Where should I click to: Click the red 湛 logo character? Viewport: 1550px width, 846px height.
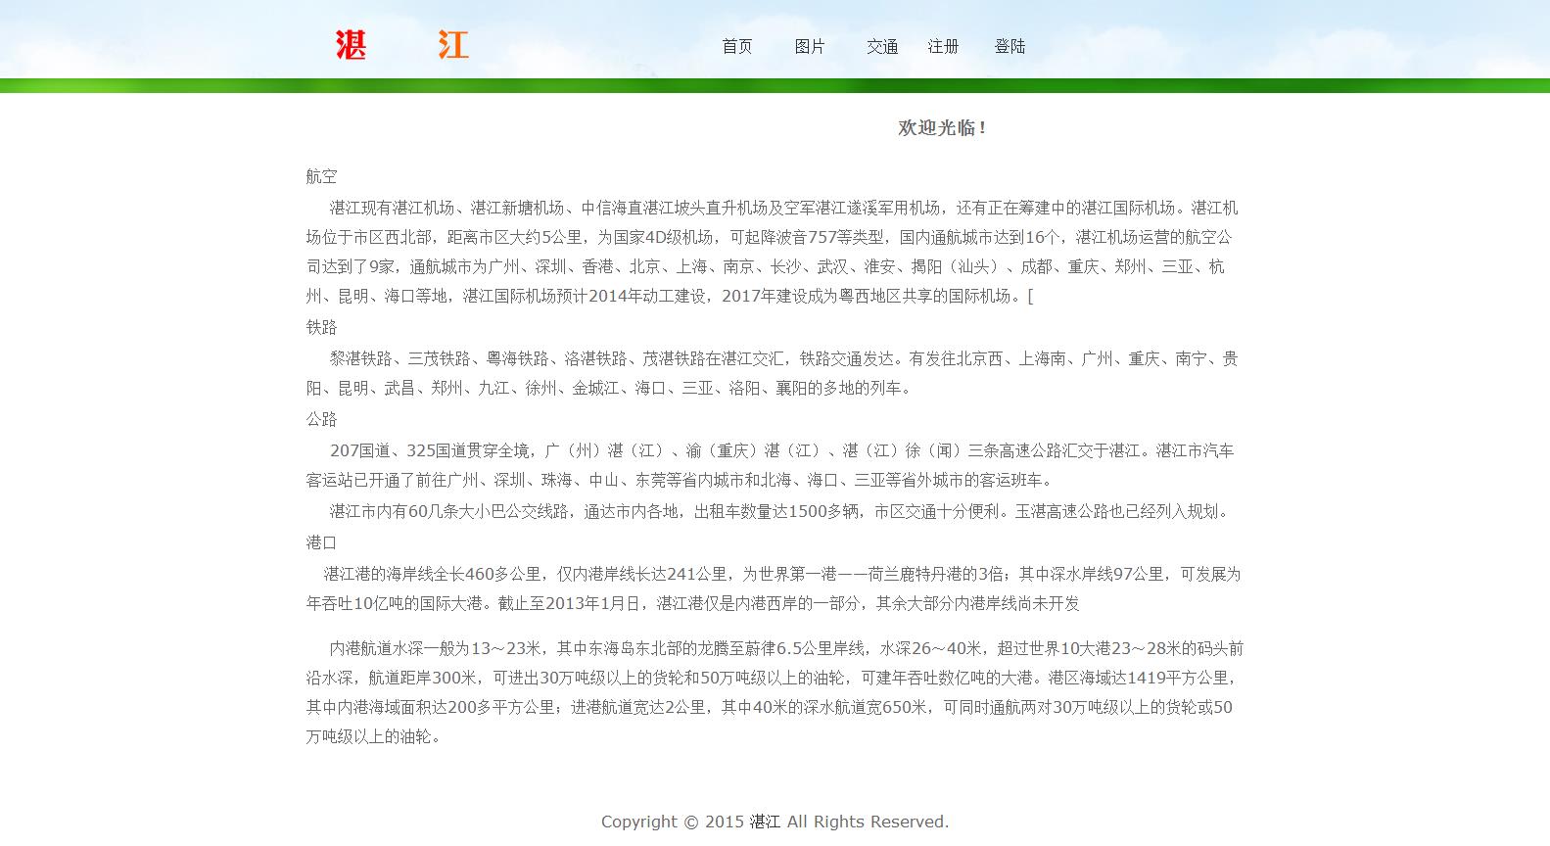pos(351,45)
